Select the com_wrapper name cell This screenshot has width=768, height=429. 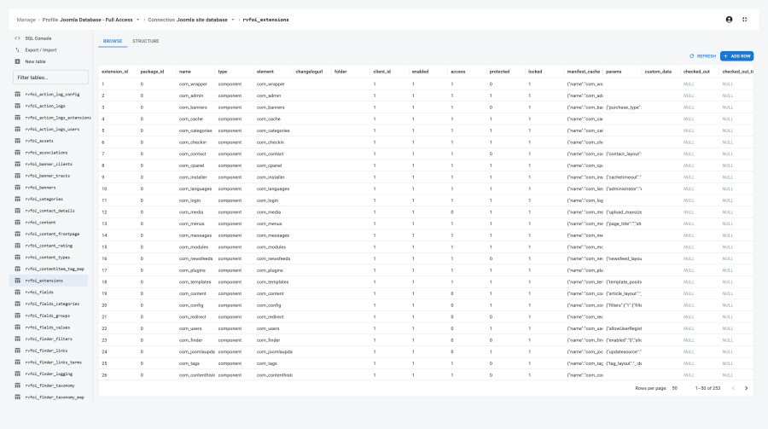coord(193,84)
